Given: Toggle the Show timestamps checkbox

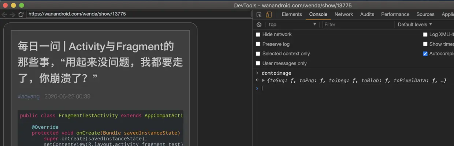Looking at the screenshot, I should click(x=425, y=44).
